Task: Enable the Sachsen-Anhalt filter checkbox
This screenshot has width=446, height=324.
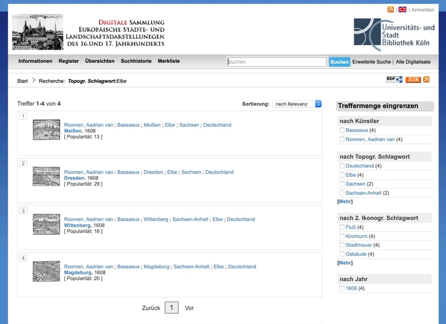Action: coord(342,193)
